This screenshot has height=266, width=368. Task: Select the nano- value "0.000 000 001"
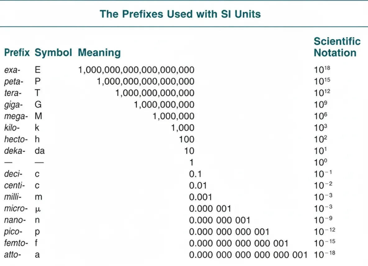[x=220, y=220]
